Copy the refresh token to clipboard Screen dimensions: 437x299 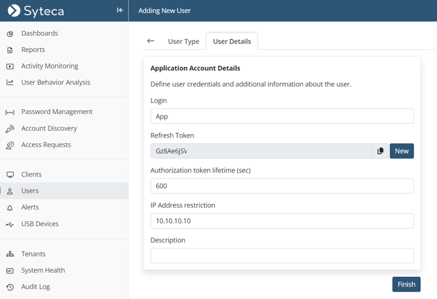(x=380, y=151)
